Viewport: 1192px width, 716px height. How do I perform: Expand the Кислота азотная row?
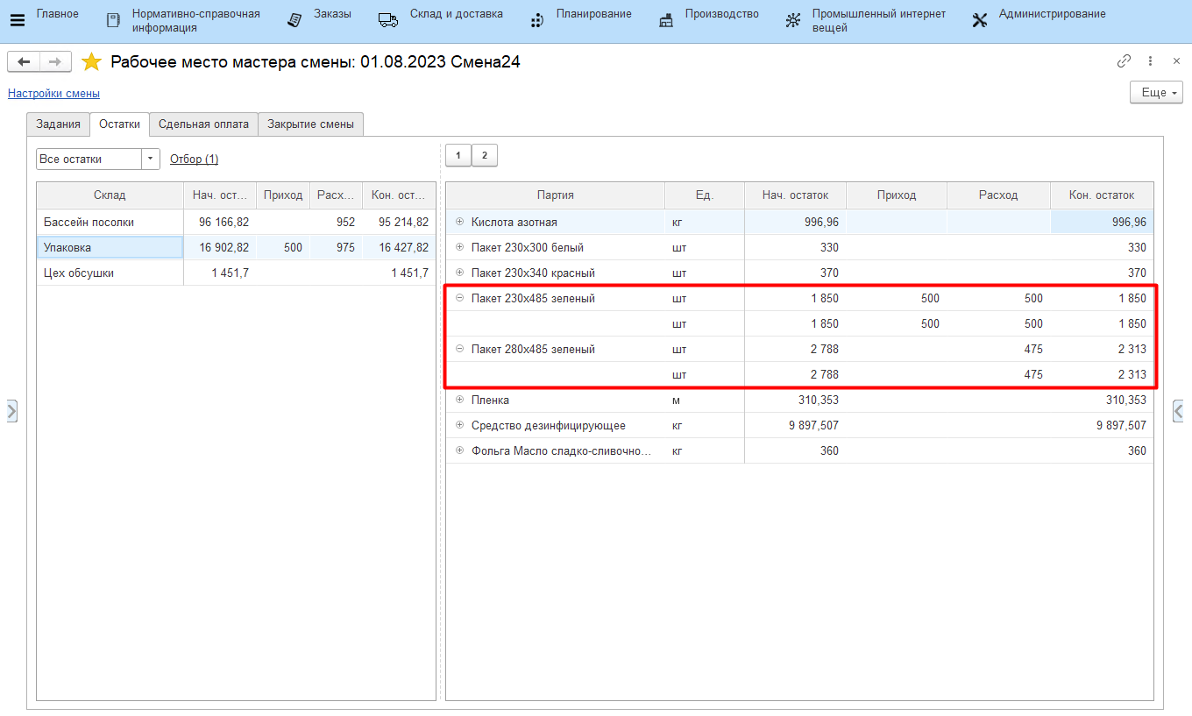pos(460,223)
